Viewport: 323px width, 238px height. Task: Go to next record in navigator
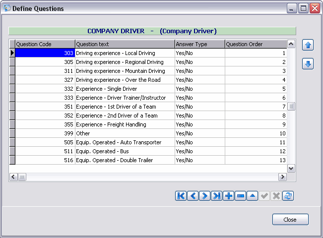204,196
